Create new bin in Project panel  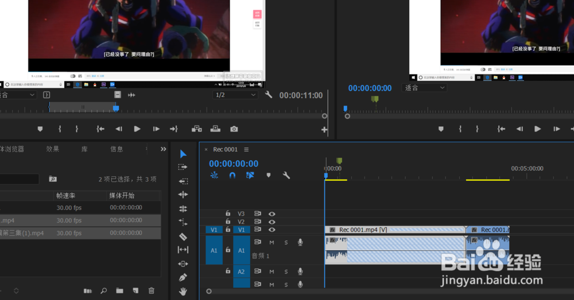click(120, 290)
